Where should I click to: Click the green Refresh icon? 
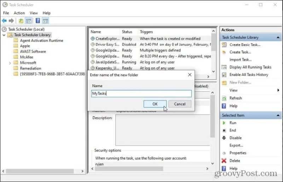224,98
